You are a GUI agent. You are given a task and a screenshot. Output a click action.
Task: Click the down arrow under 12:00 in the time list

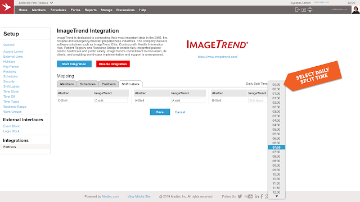point(277,196)
